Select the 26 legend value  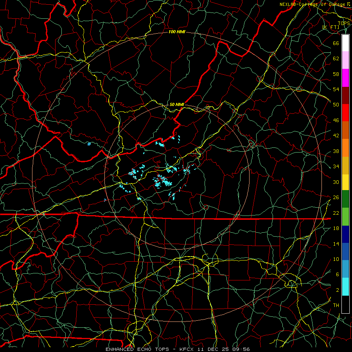(x=336, y=198)
